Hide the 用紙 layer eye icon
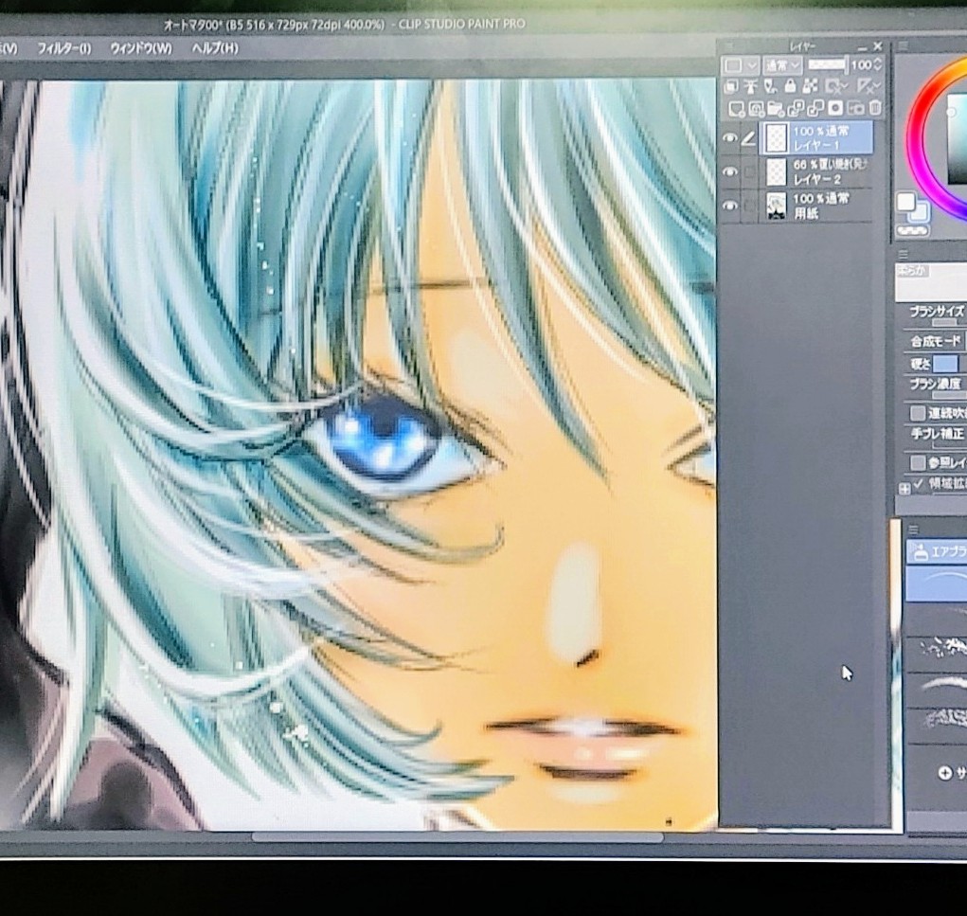967x916 pixels. point(729,206)
